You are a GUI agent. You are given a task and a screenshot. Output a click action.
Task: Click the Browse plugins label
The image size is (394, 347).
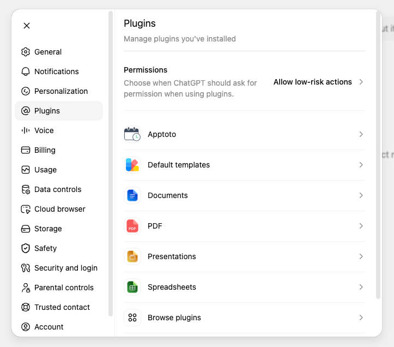(174, 318)
